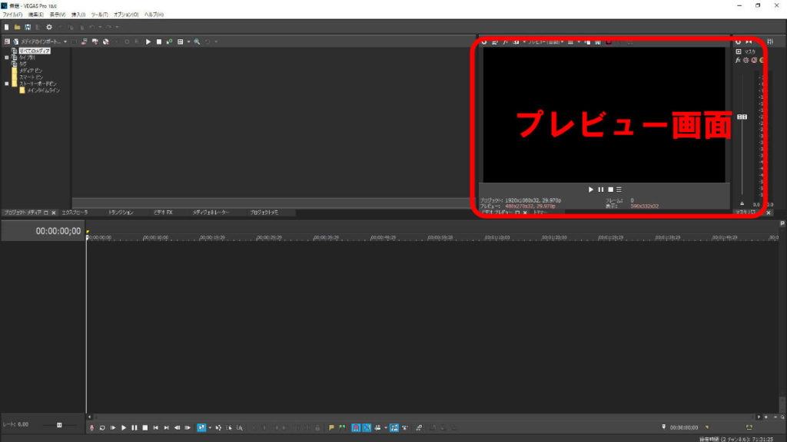
Task: Click the Save project floppy disk icon
Action: pyautogui.click(x=27, y=27)
